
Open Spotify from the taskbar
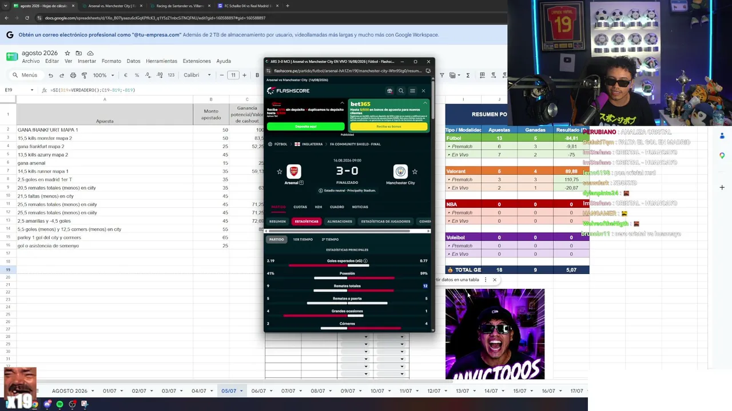click(x=59, y=404)
